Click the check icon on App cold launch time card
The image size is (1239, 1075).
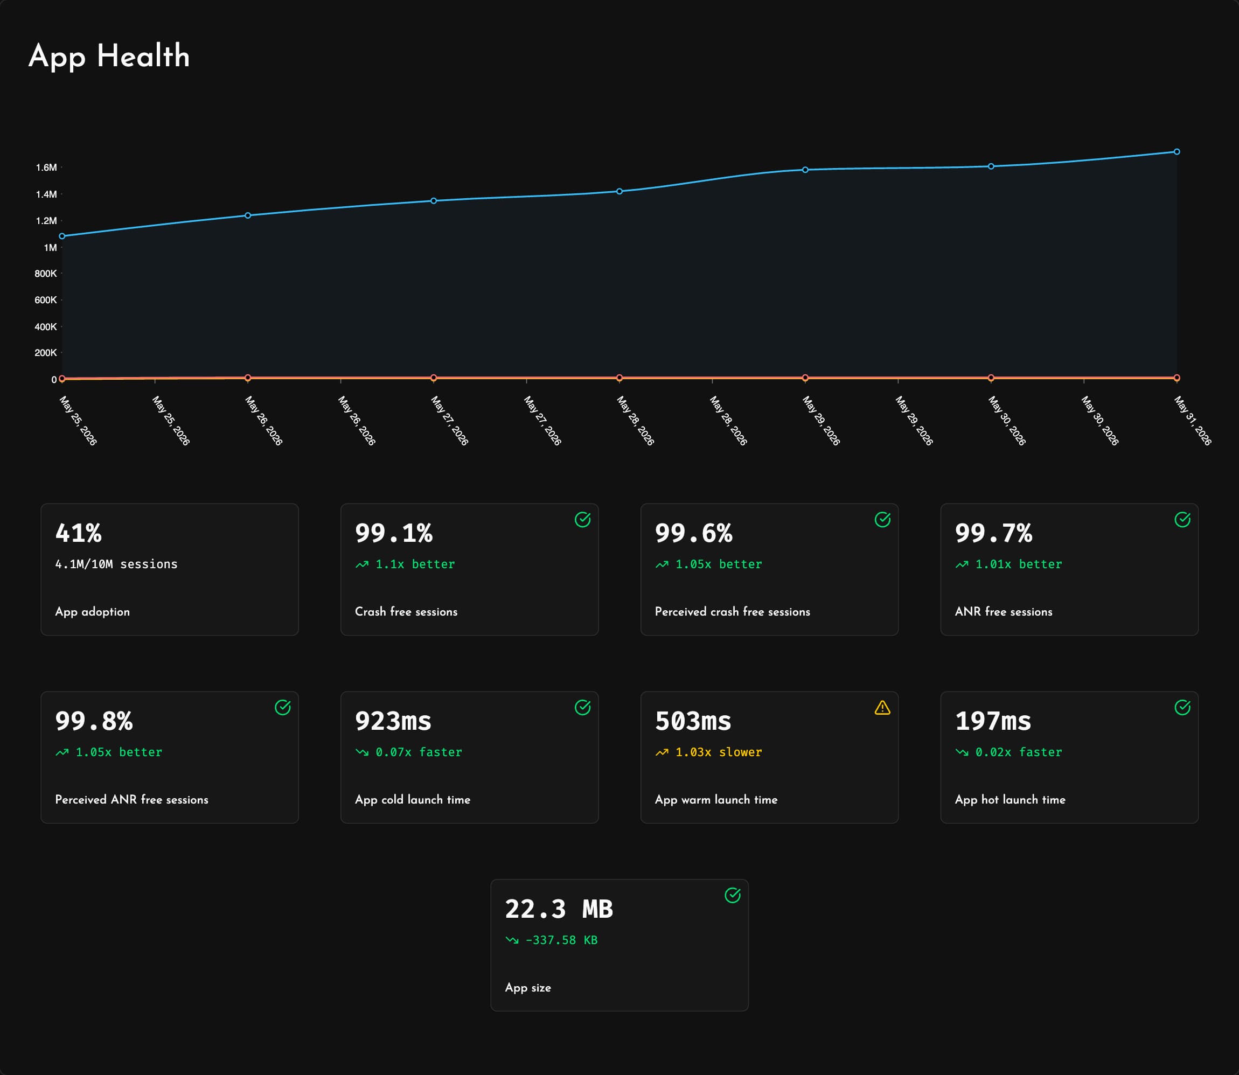(583, 707)
